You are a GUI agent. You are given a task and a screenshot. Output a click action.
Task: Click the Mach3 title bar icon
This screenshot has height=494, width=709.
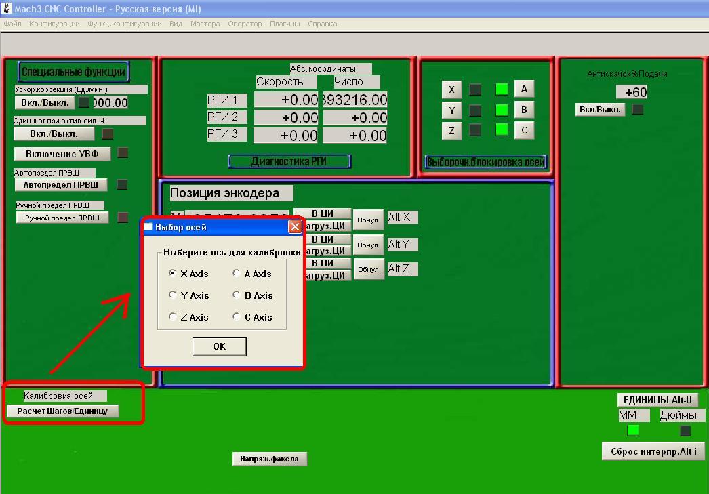[x=6, y=7]
